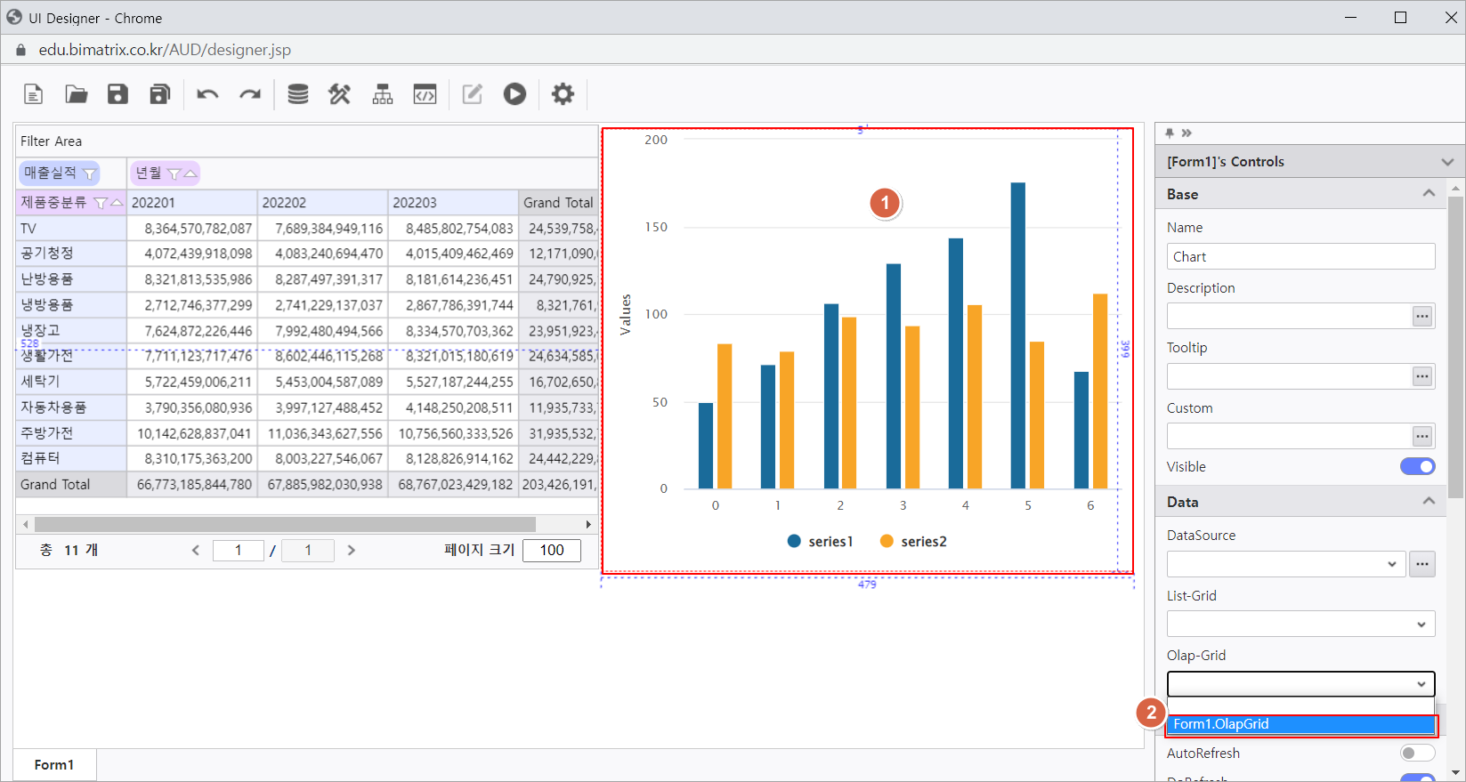
Task: Open the script code editor icon
Action: pyautogui.click(x=425, y=94)
